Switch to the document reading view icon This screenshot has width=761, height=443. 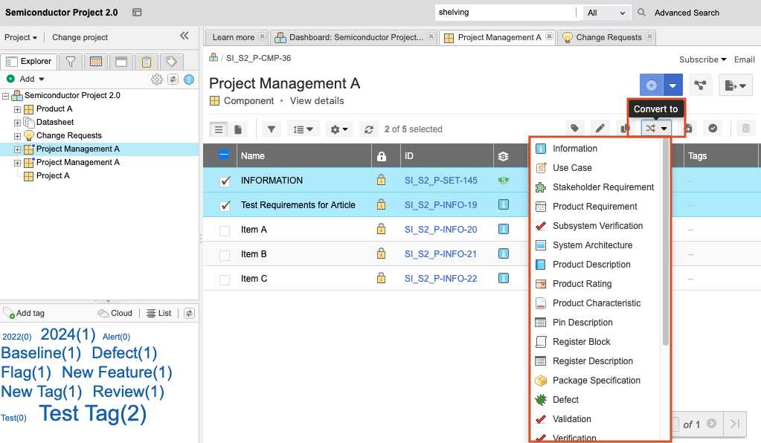[x=238, y=129]
